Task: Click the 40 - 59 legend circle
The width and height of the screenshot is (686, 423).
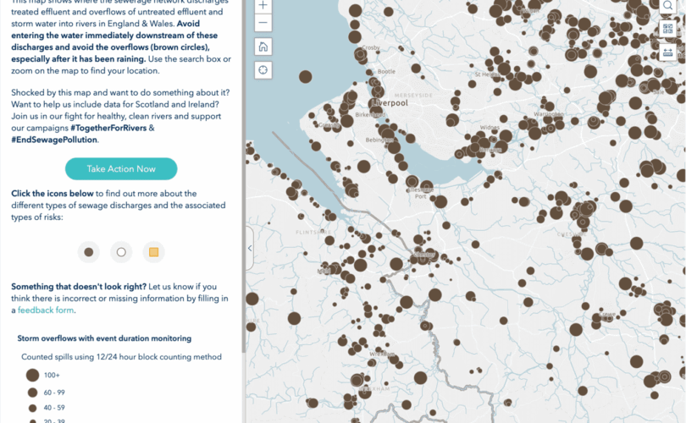Action: (32, 408)
